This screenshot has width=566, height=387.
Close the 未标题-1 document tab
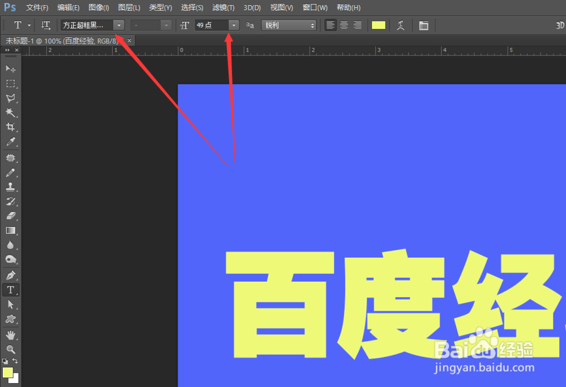point(129,40)
